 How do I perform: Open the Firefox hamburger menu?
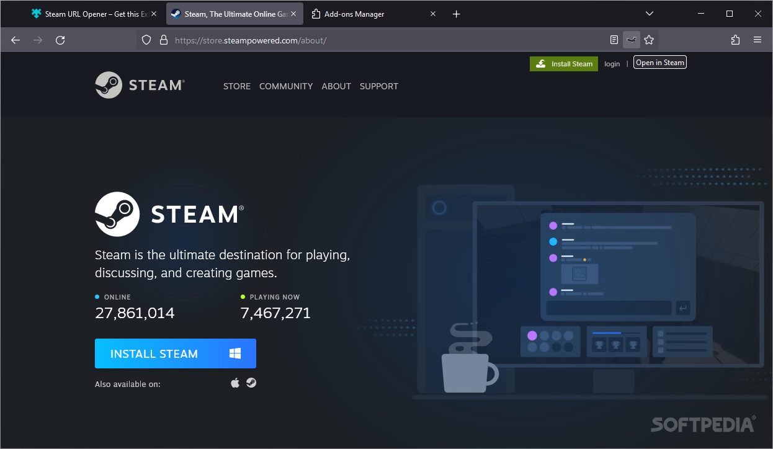pyautogui.click(x=757, y=40)
